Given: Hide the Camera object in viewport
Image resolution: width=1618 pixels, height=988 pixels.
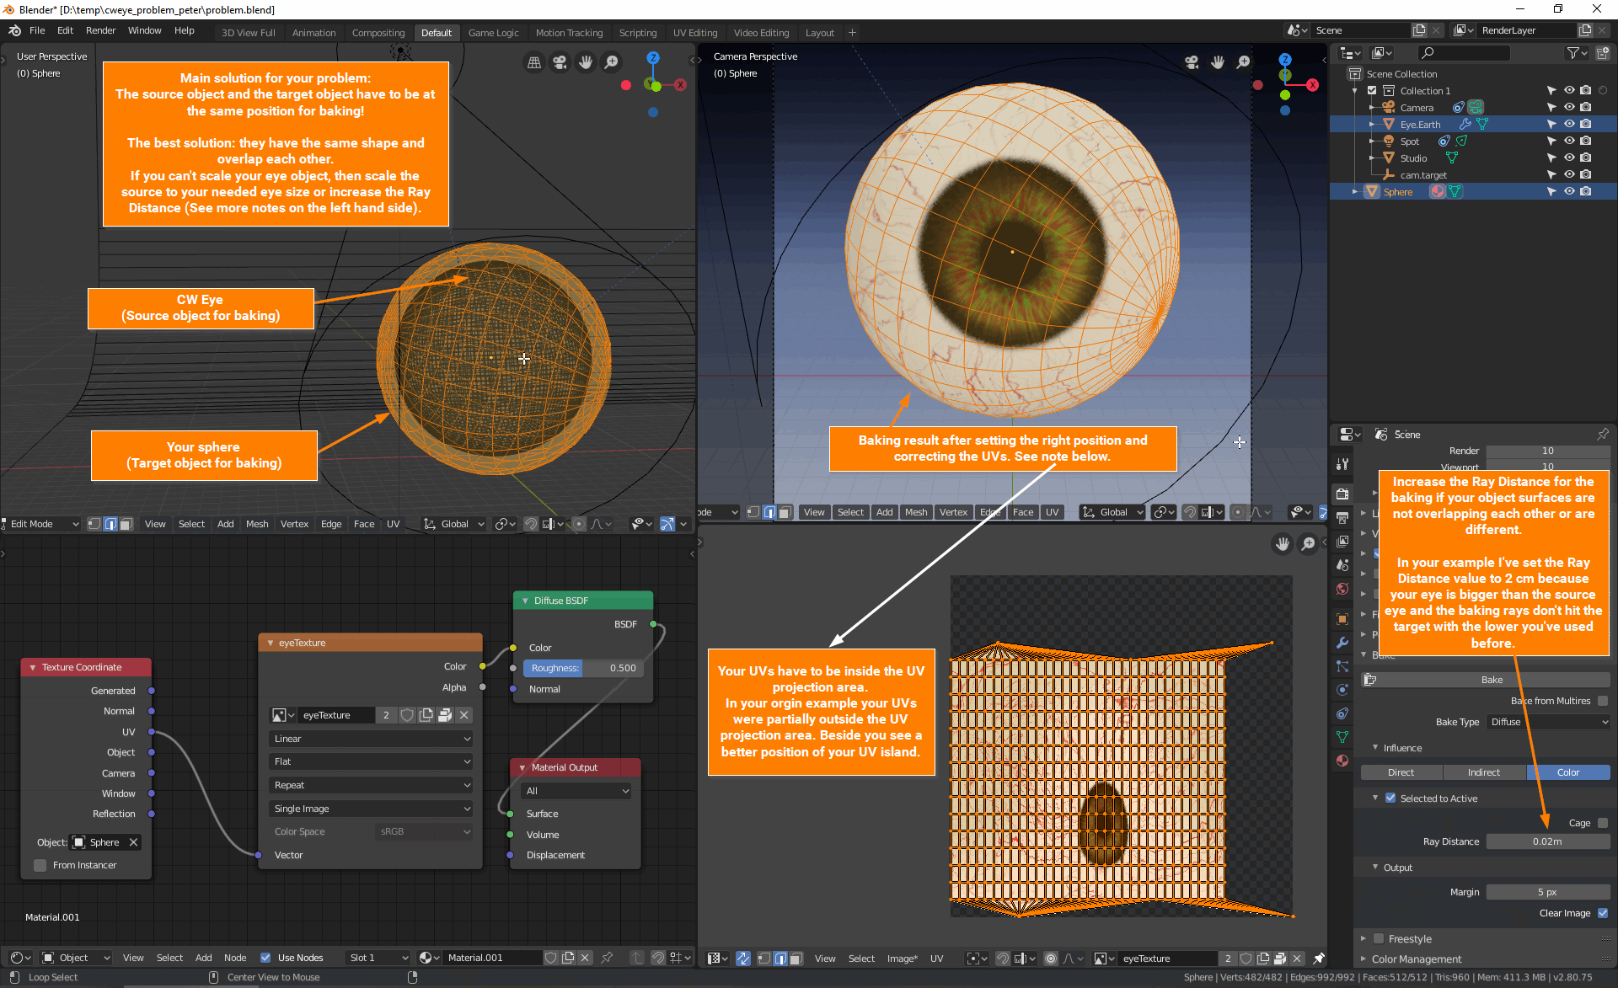Looking at the screenshot, I should coord(1569,108).
